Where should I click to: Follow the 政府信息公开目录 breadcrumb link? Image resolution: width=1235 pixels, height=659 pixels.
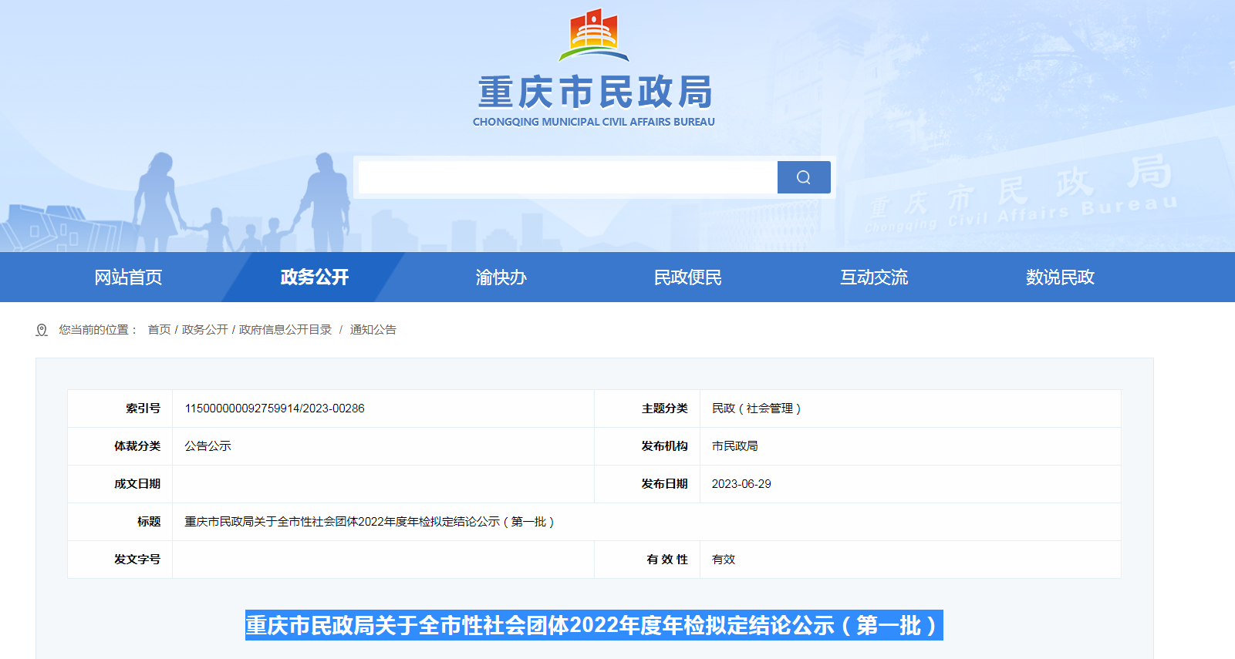point(285,330)
